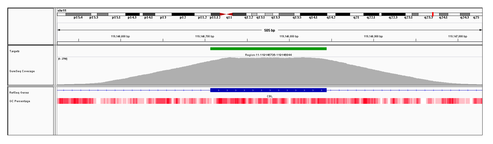Select the p15.3 cytoband label
Screen dimensions: 493x144
(94, 17)
